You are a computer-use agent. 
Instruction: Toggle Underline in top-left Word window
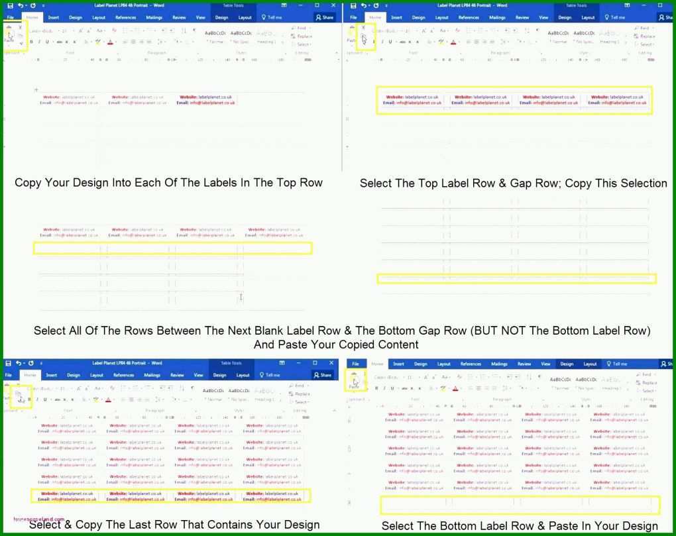(47, 42)
